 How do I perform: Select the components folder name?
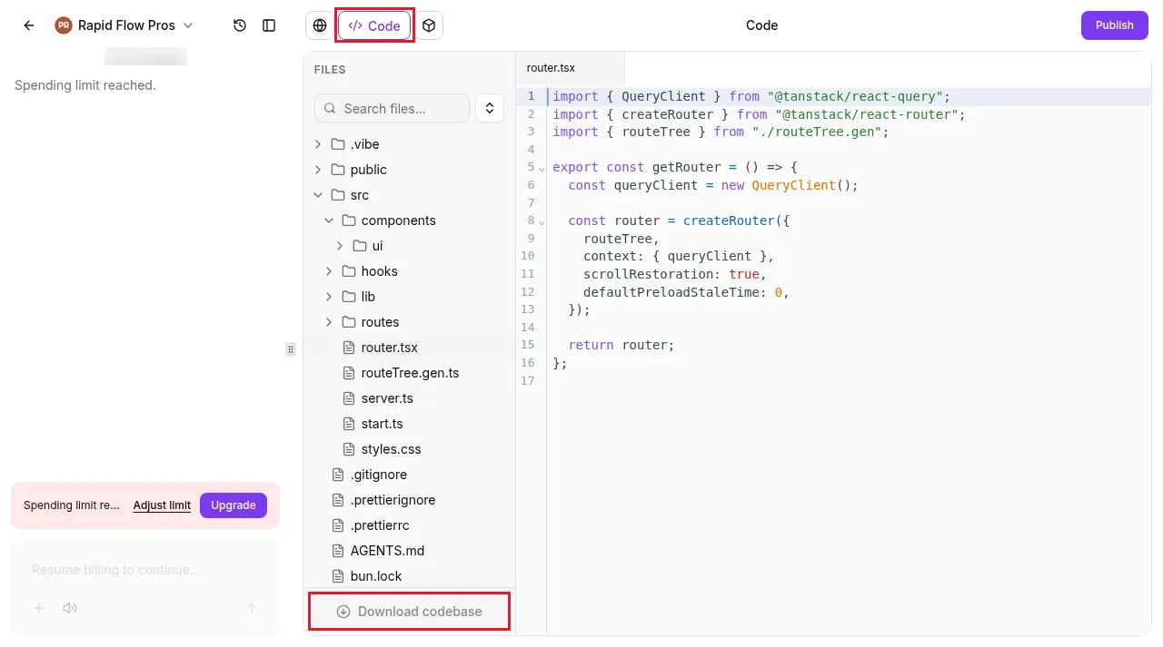398,221
